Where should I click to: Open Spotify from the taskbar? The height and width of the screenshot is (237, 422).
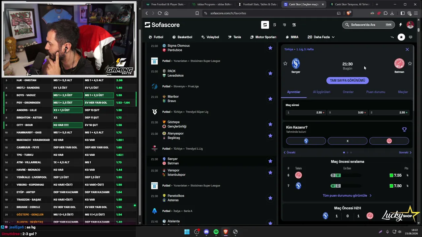pyautogui.click(x=216, y=232)
